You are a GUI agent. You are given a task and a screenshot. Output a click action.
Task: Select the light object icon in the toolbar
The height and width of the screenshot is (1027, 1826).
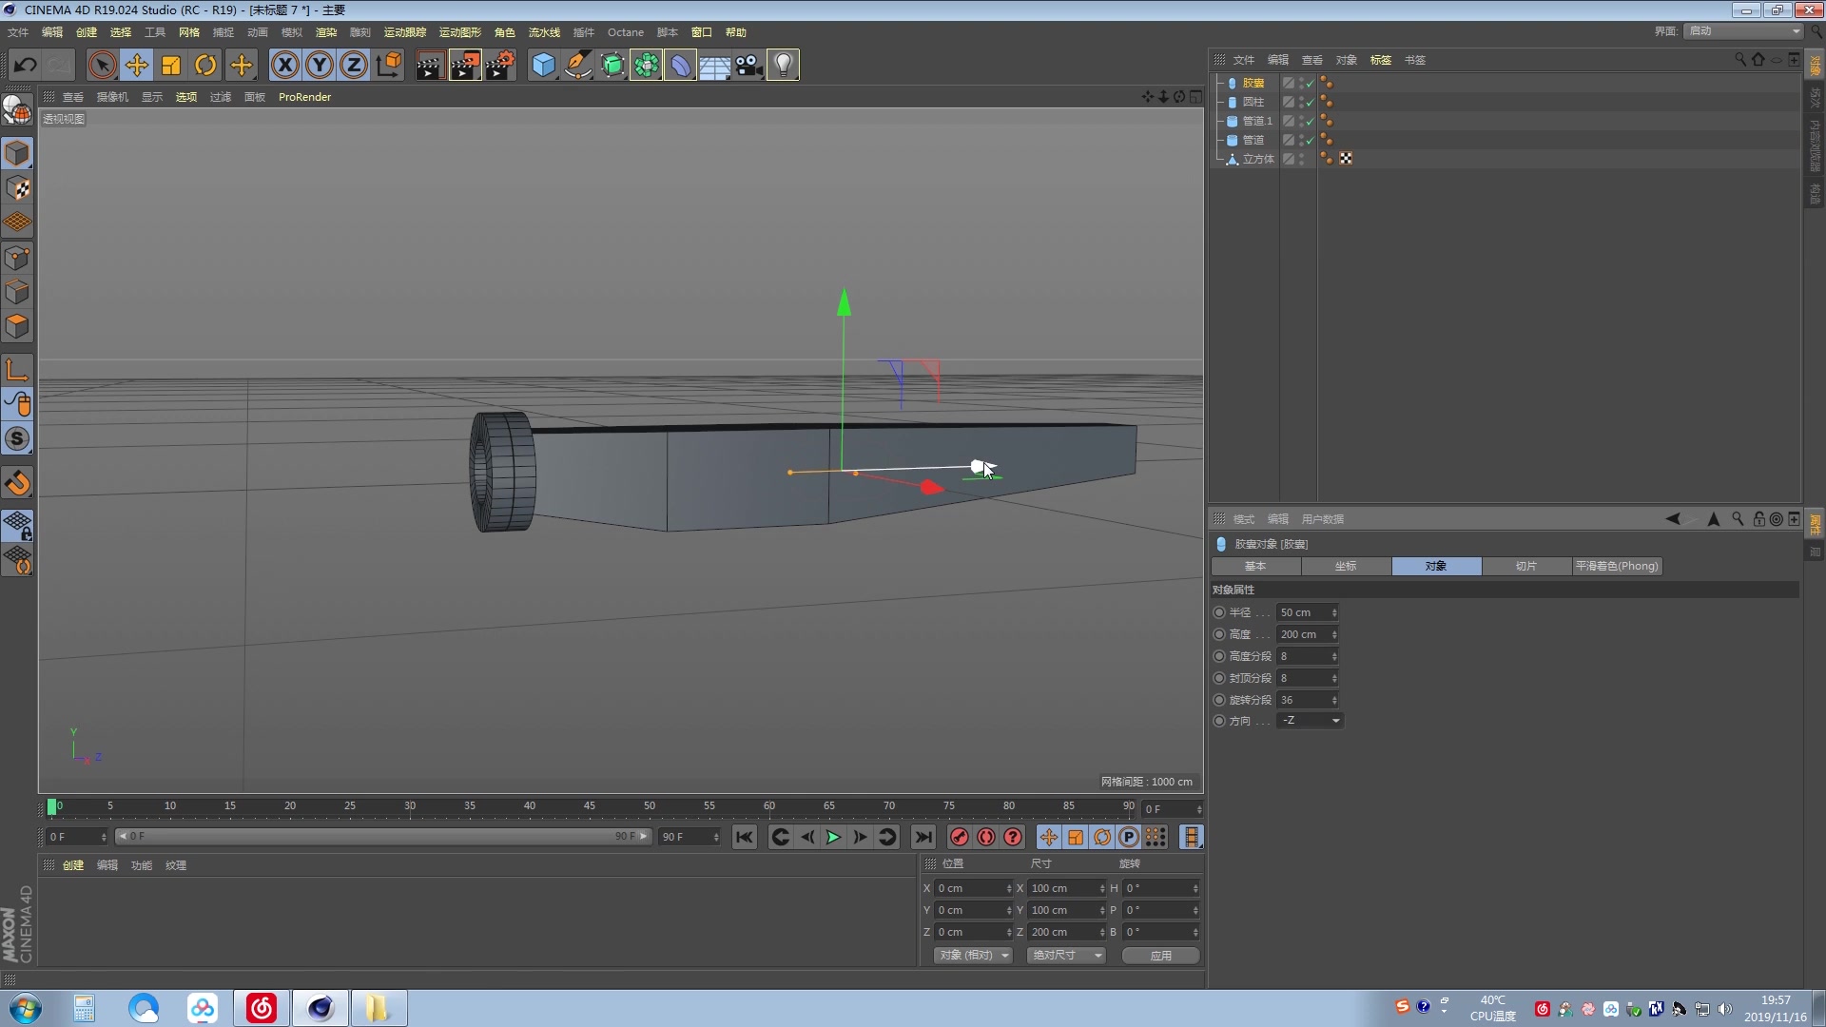[x=782, y=65]
